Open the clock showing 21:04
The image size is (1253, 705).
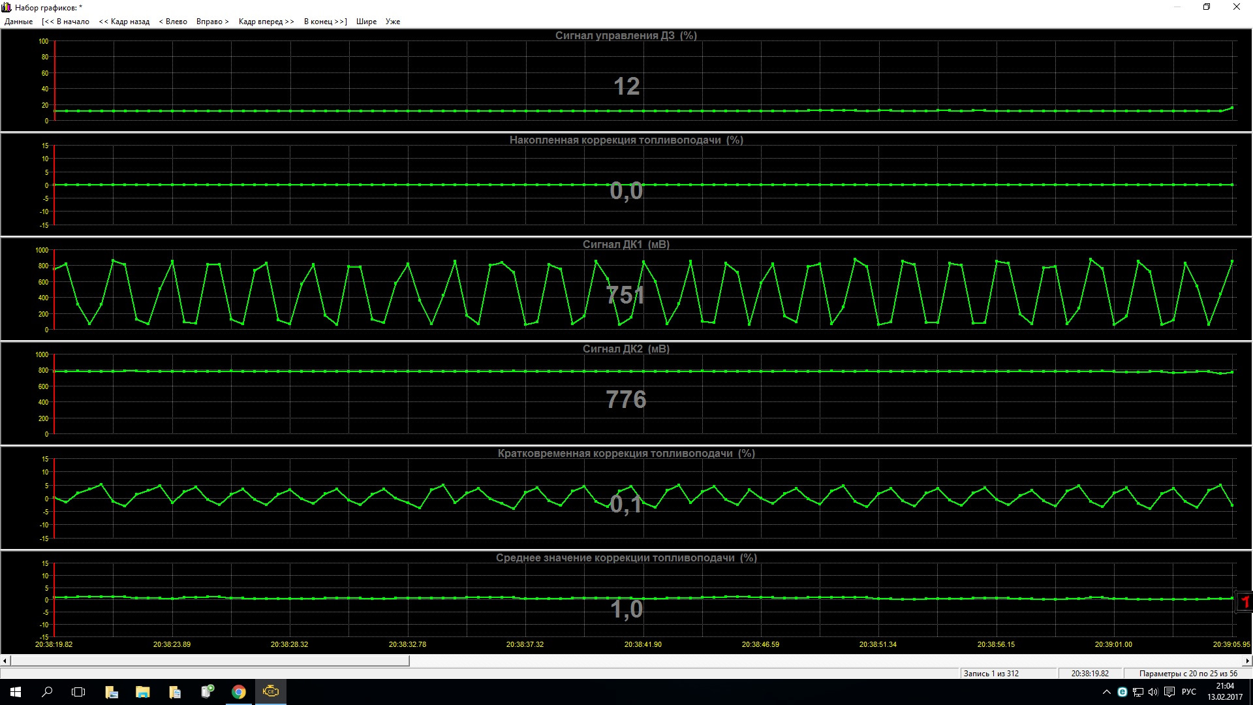pyautogui.click(x=1225, y=692)
